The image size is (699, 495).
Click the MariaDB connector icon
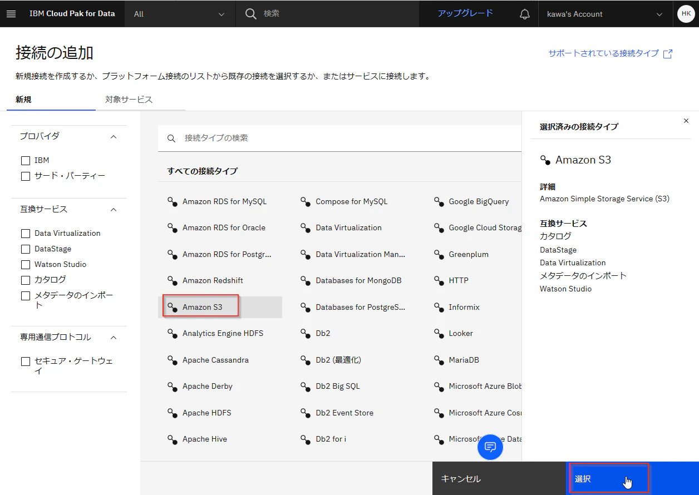[439, 360]
